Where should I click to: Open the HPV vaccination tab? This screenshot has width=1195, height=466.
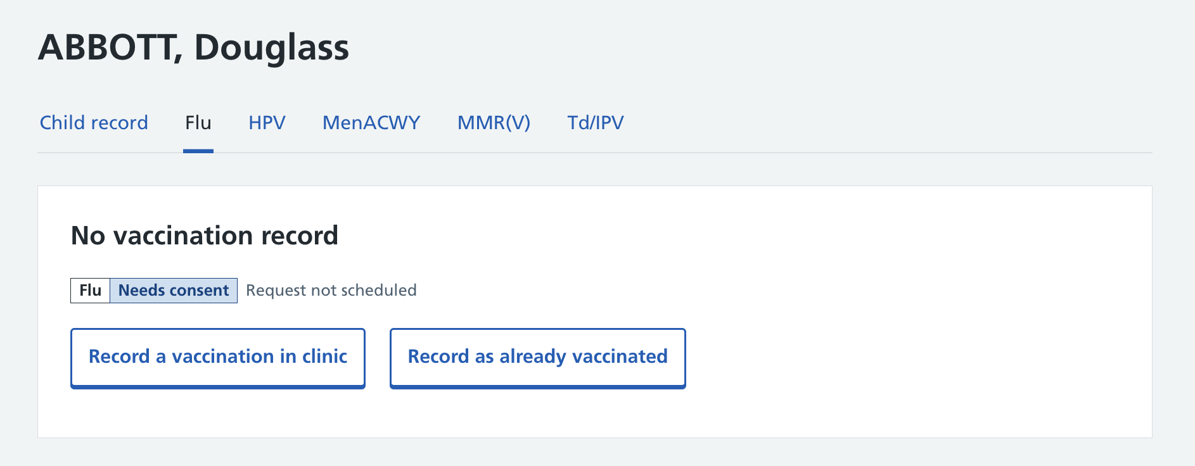pos(267,123)
